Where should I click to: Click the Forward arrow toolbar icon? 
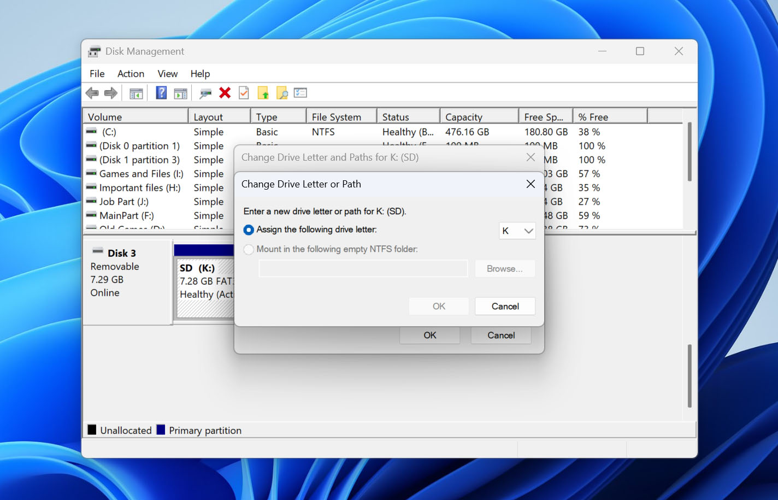pos(111,93)
